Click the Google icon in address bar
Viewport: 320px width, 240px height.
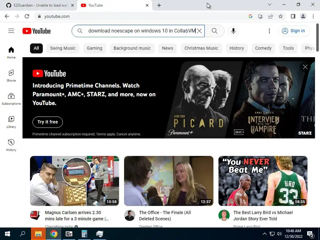pos(250,16)
